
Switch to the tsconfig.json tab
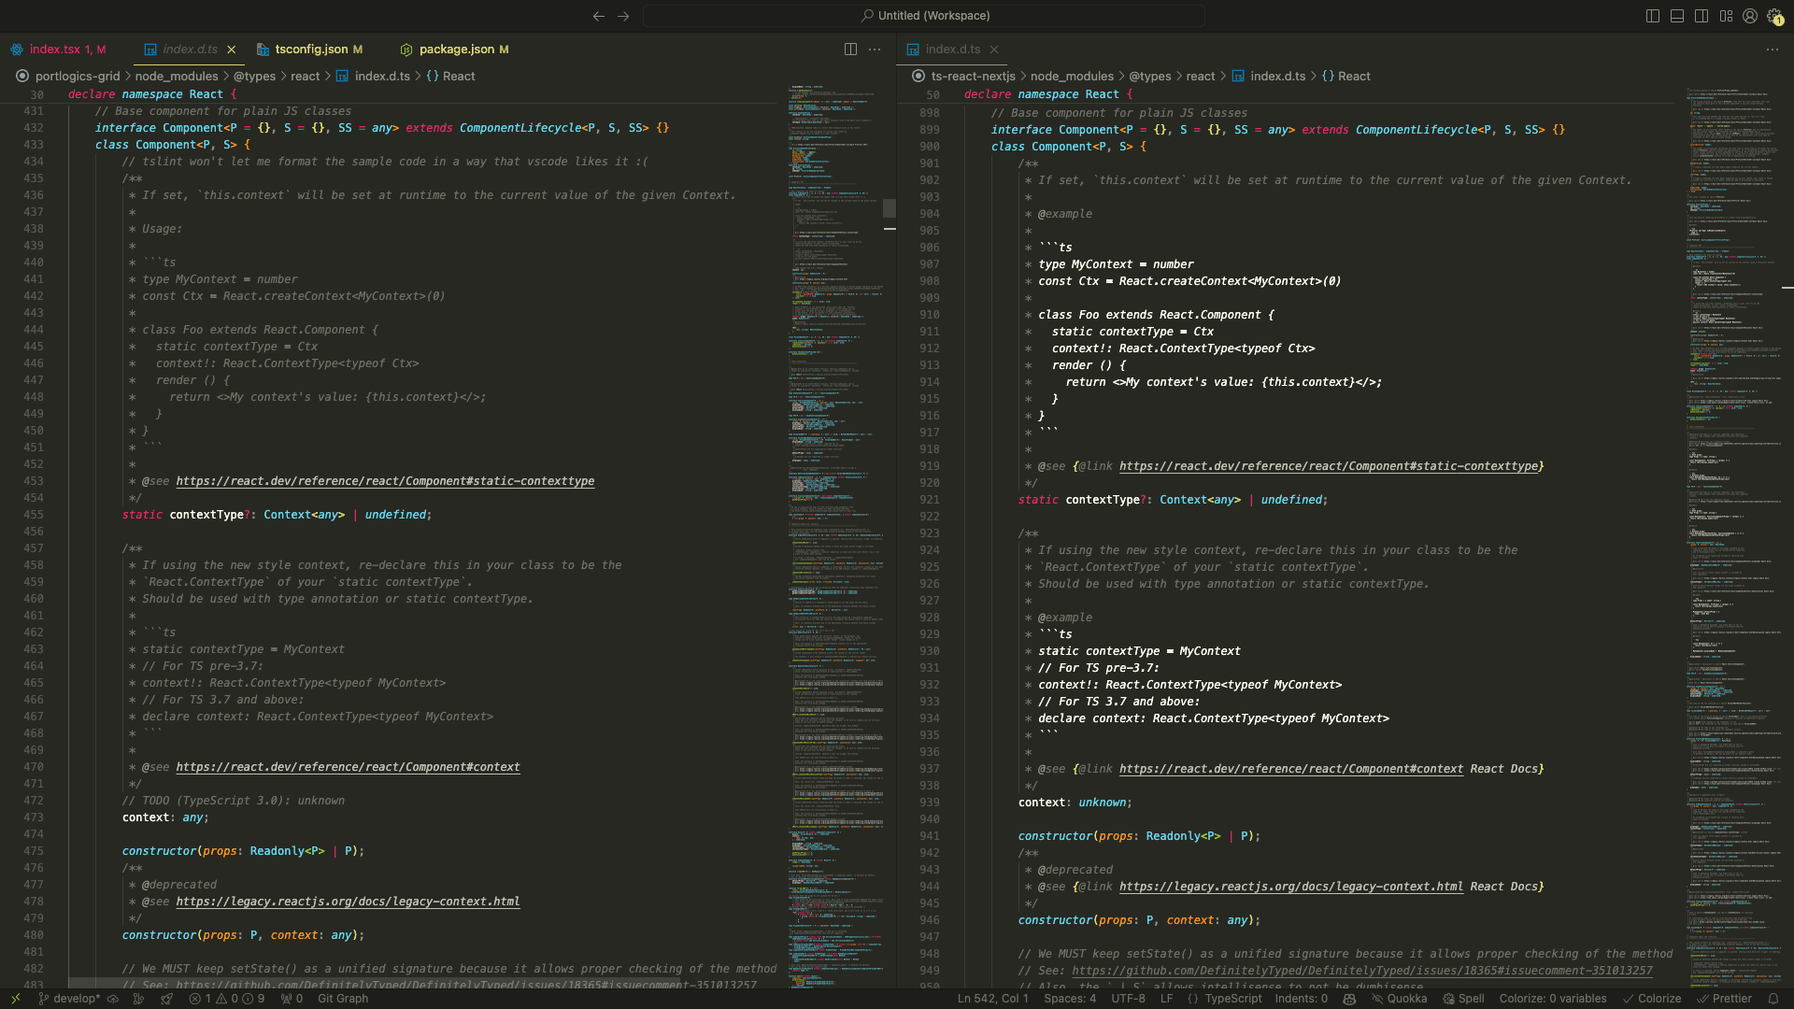(x=311, y=50)
